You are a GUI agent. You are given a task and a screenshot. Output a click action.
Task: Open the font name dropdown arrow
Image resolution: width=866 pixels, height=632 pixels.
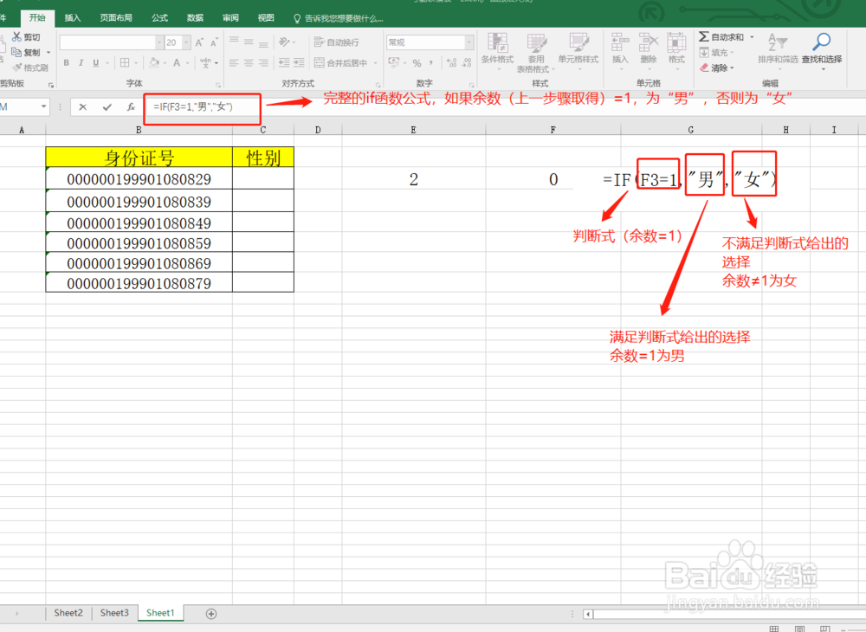coord(159,42)
